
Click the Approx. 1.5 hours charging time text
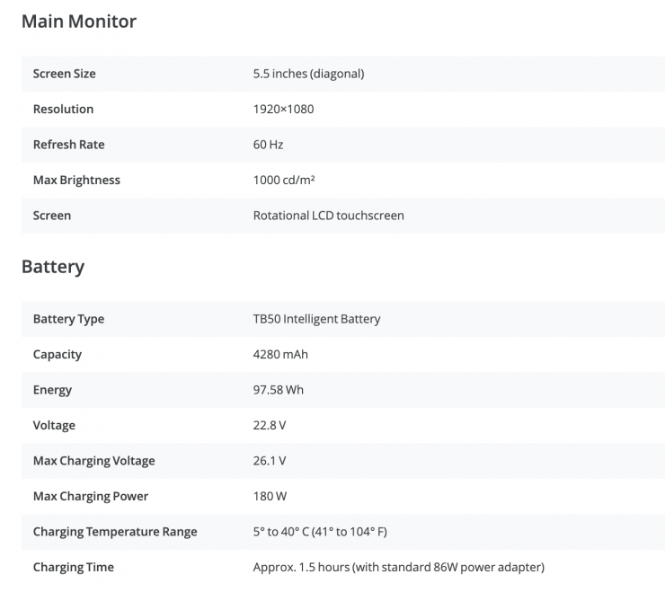click(x=398, y=567)
